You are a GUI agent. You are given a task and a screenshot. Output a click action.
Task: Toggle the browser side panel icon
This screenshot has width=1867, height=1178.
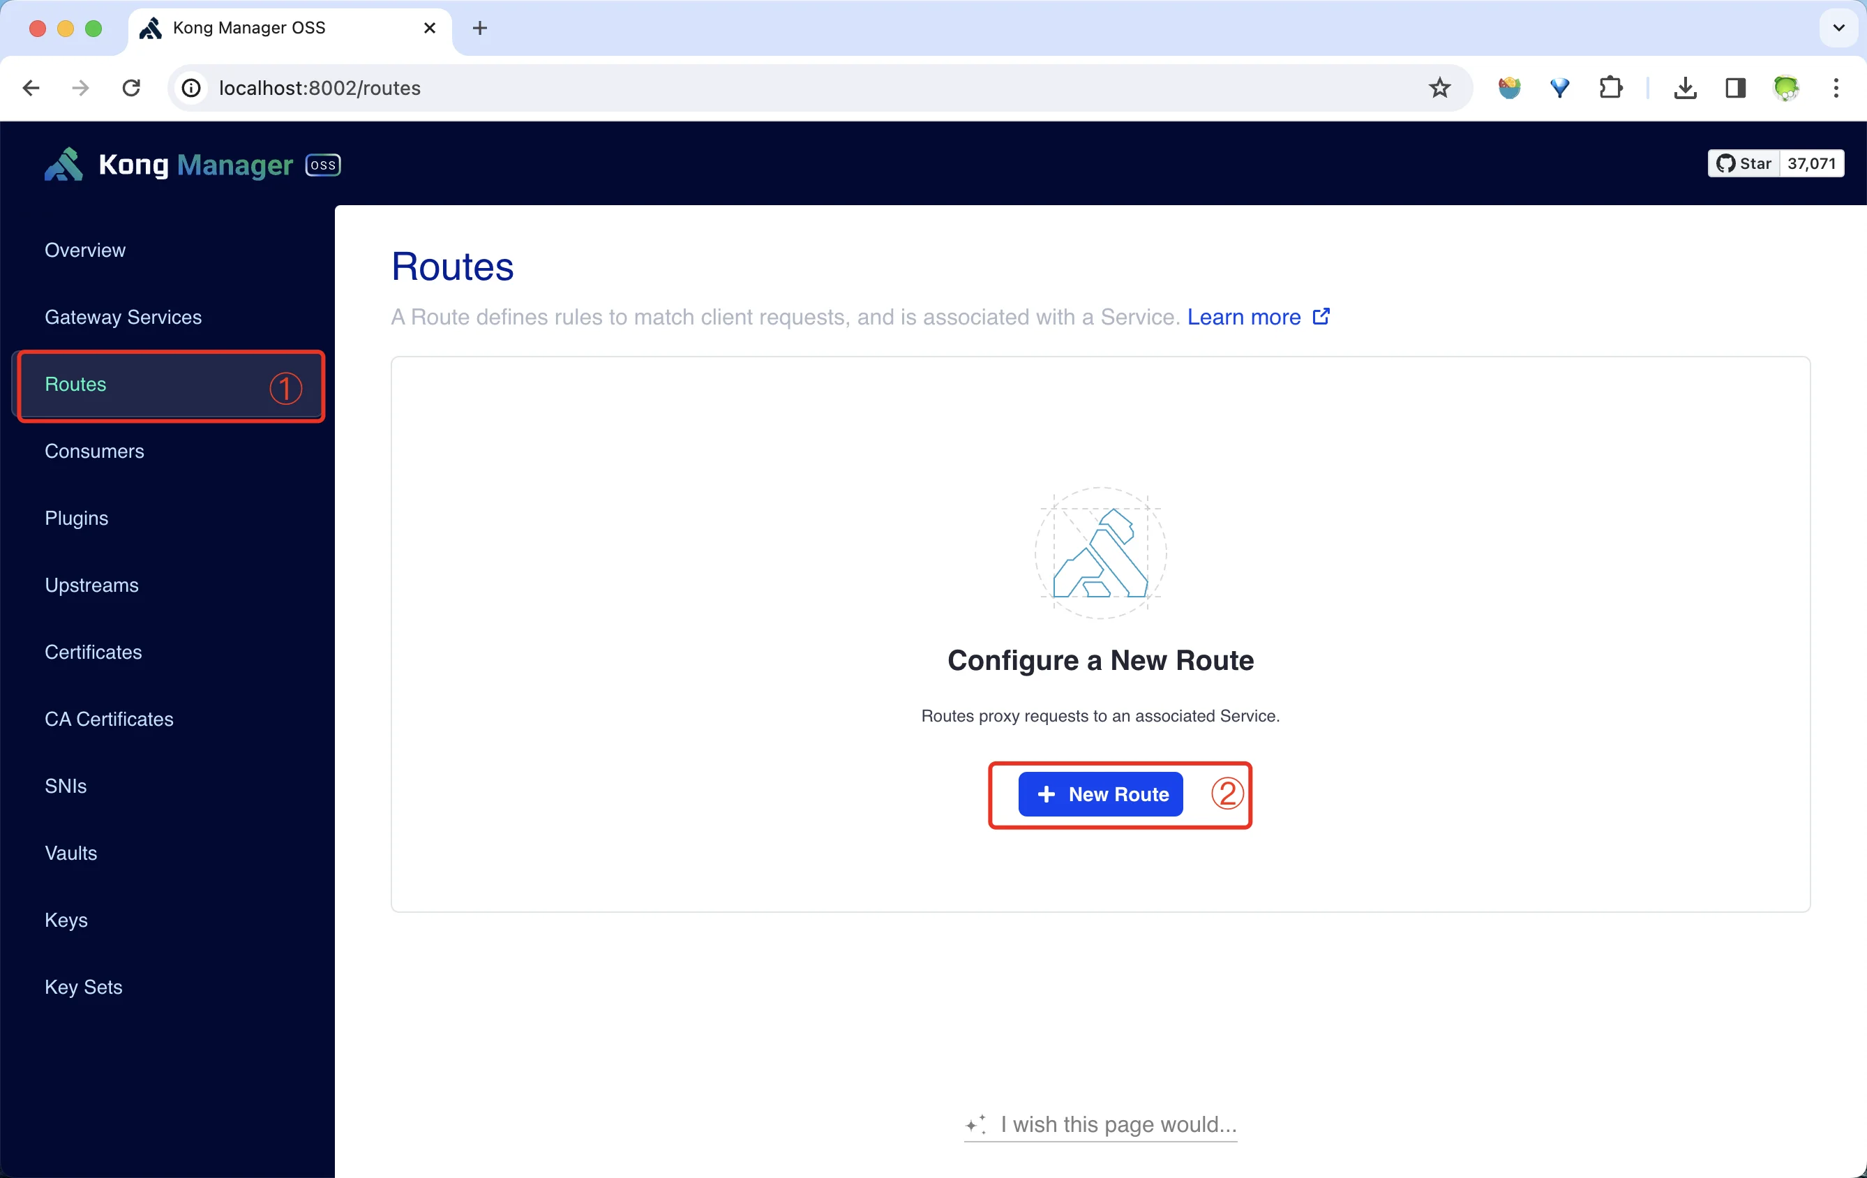tap(1735, 88)
